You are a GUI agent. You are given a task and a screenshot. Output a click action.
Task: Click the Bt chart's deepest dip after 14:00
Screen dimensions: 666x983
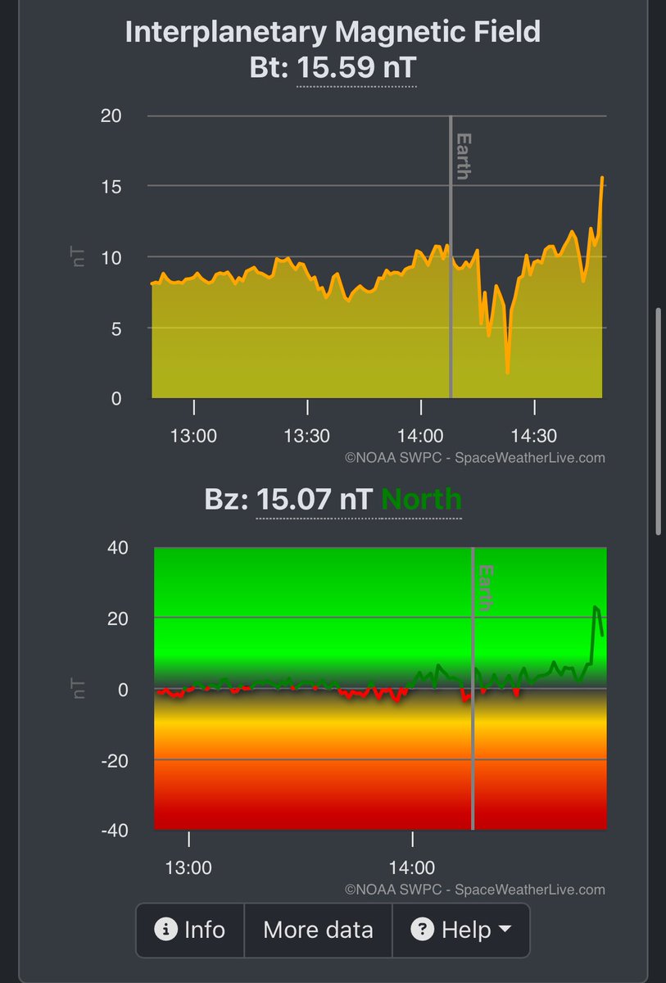(x=508, y=372)
